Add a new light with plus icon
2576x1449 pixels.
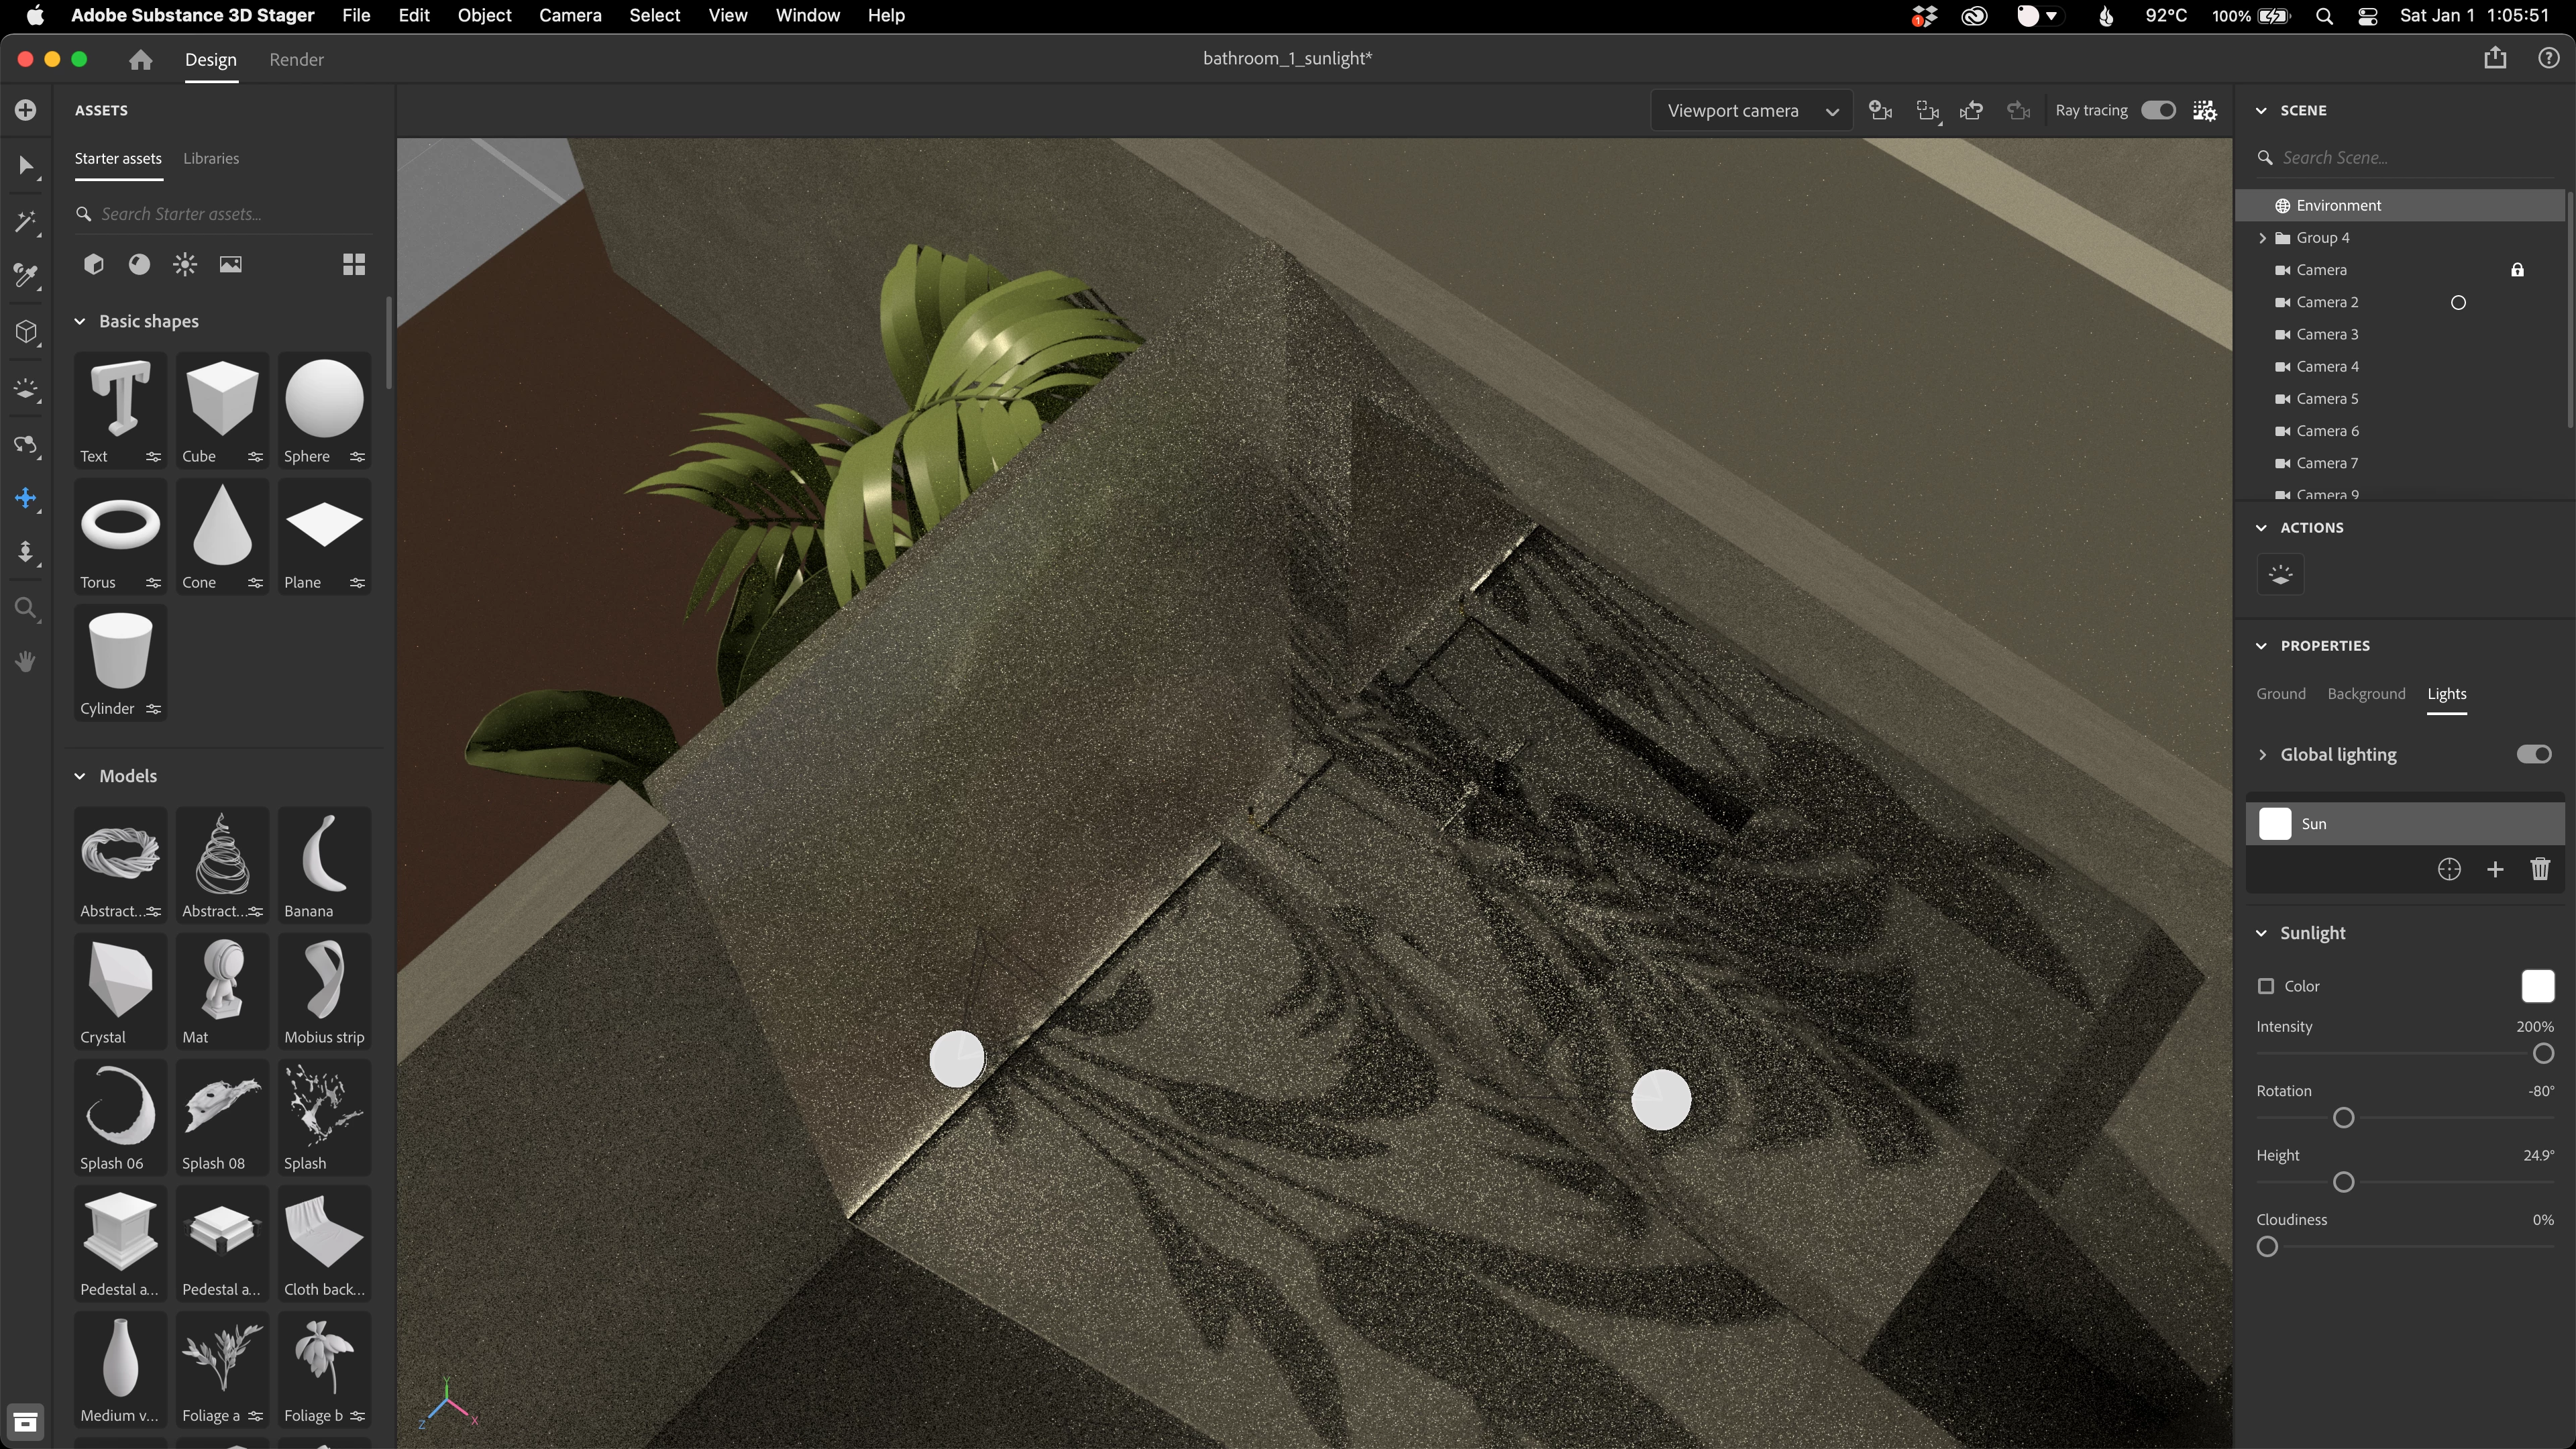2495,869
